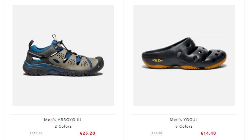The width and height of the screenshot is (248, 140).
Task: Click the yellow KEEN logo on the clog
Action: [x=158, y=60]
